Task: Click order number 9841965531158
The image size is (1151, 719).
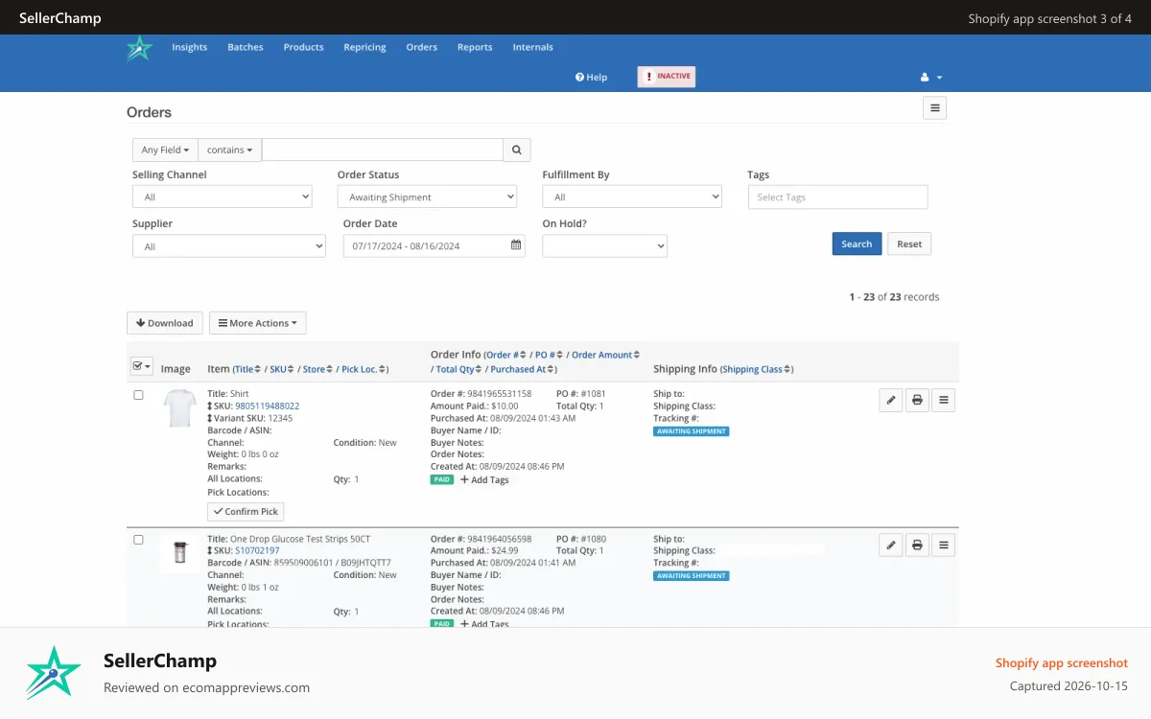Action: [x=499, y=394]
